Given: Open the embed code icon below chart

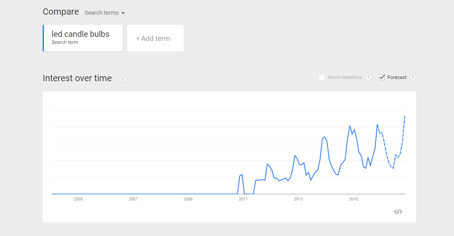Looking at the screenshot, I should [398, 212].
